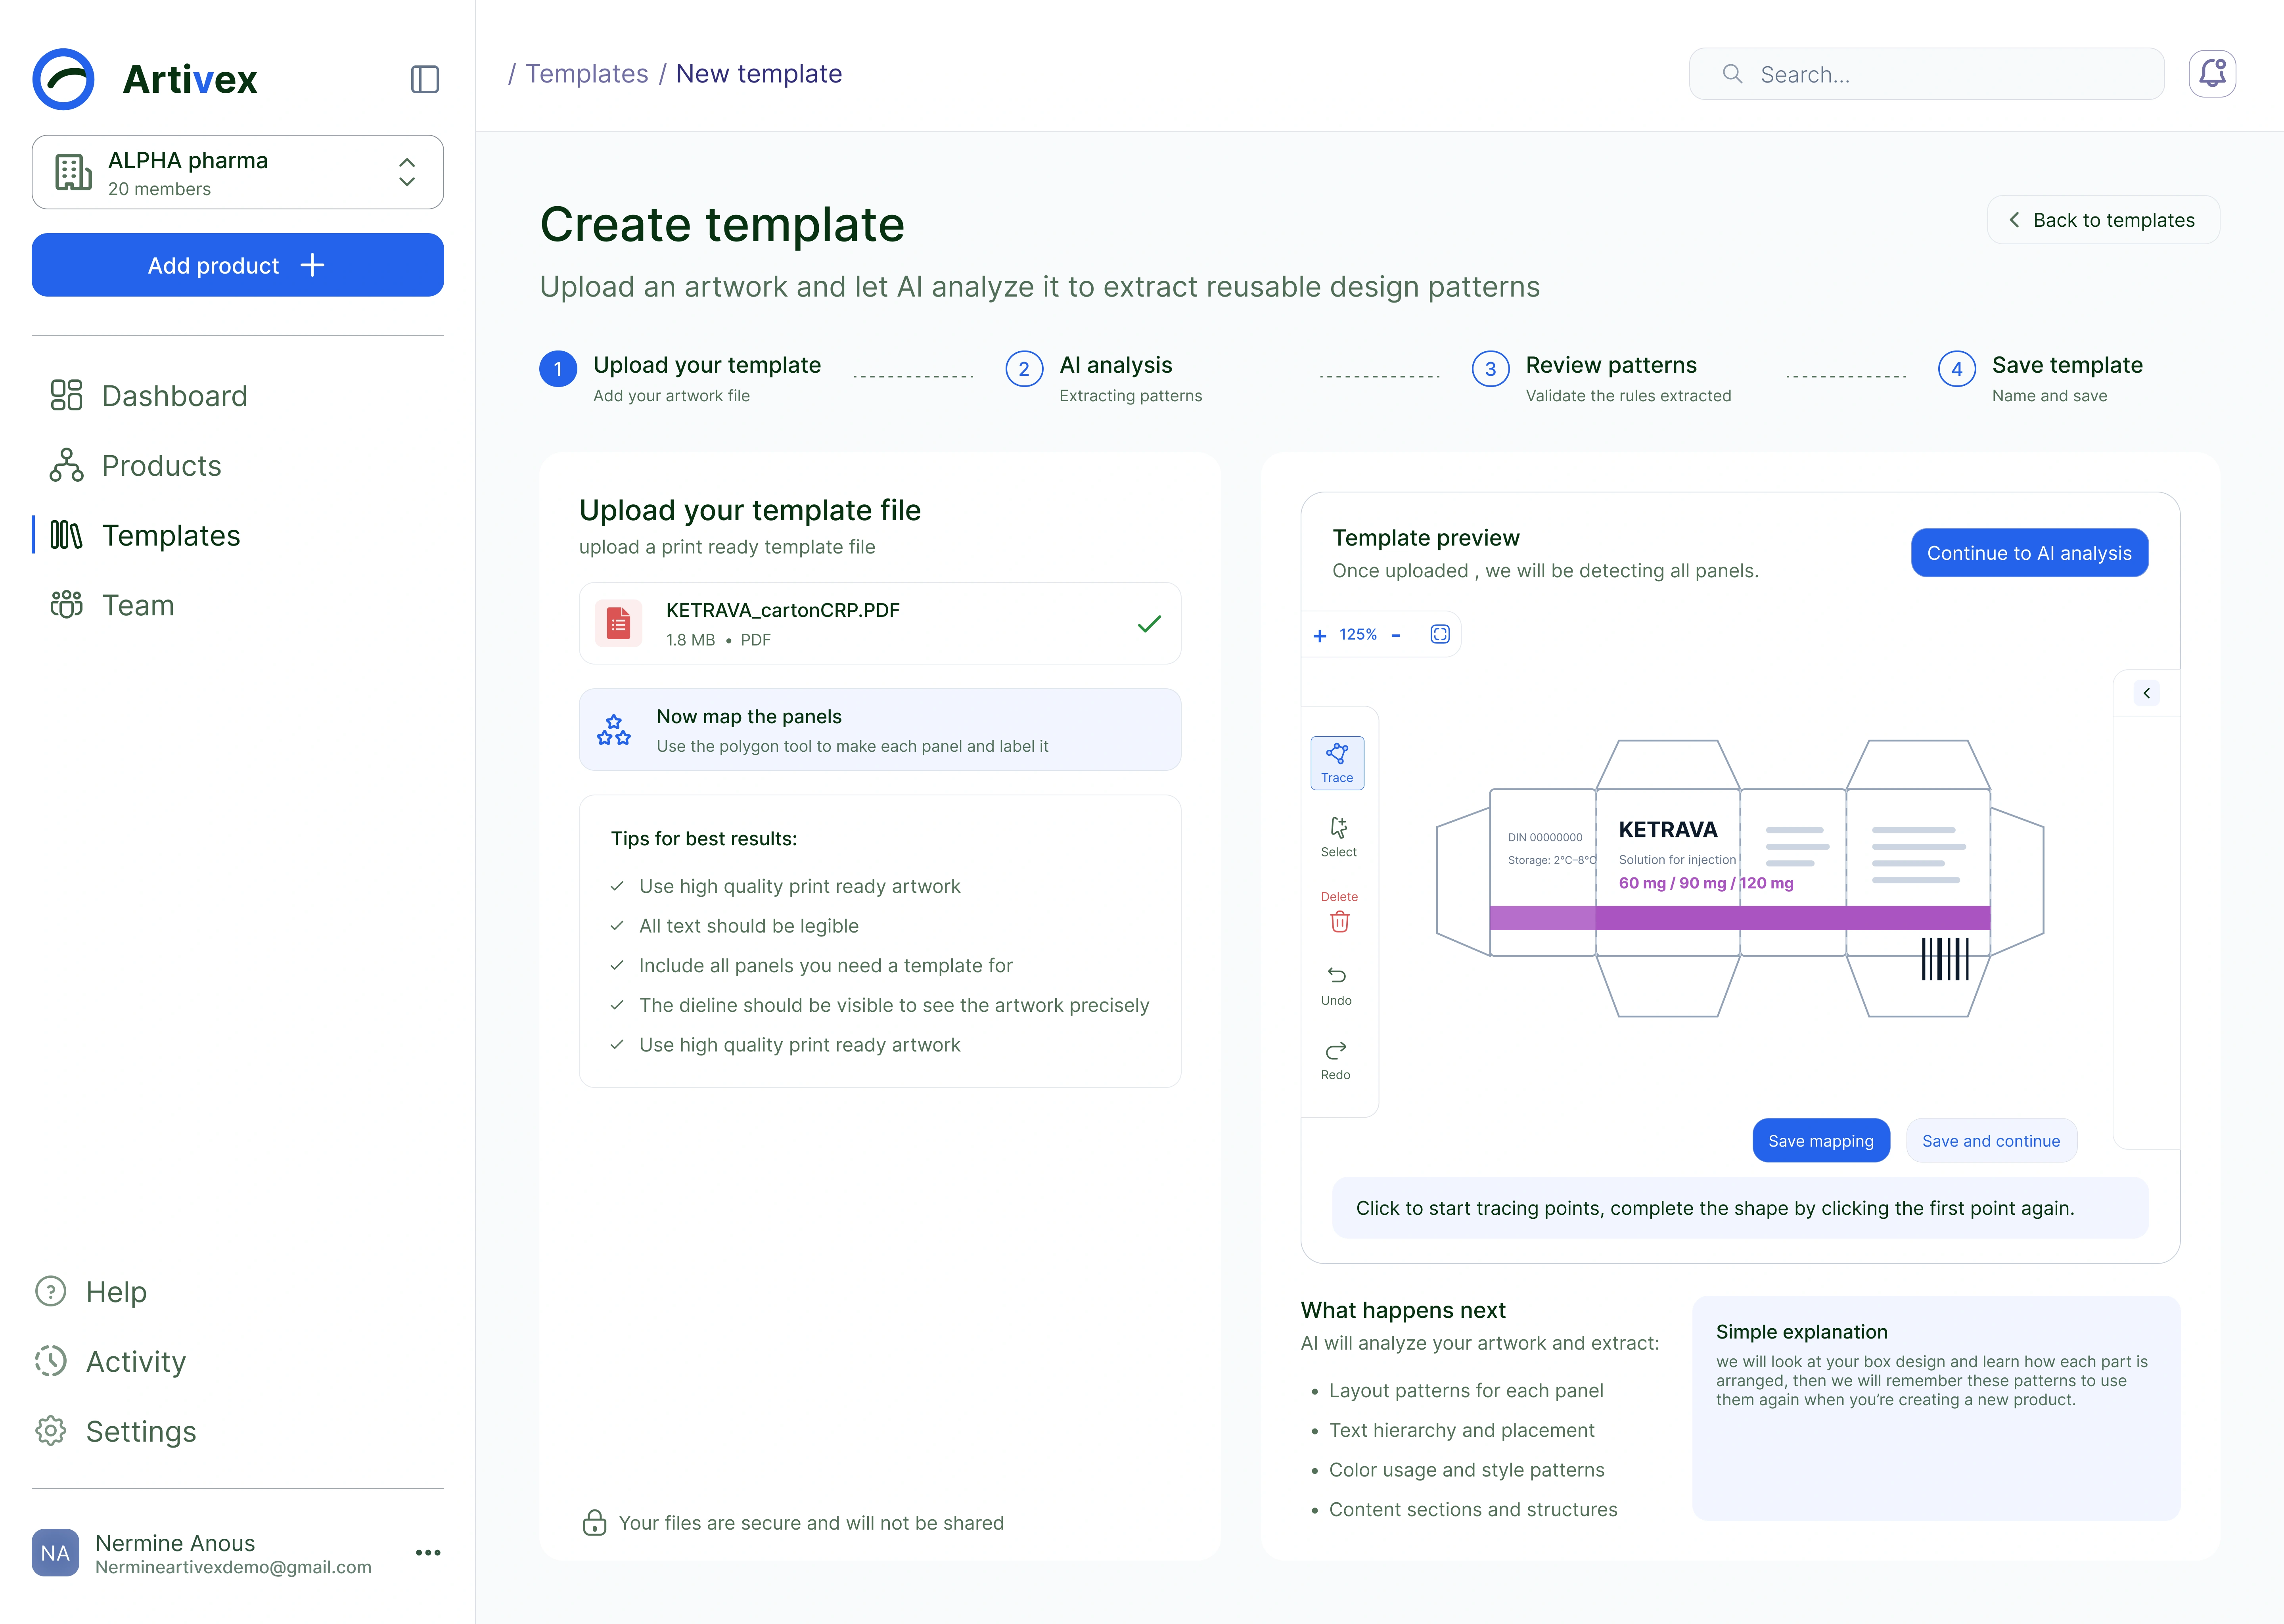Click the Delete trash icon

(x=1339, y=921)
